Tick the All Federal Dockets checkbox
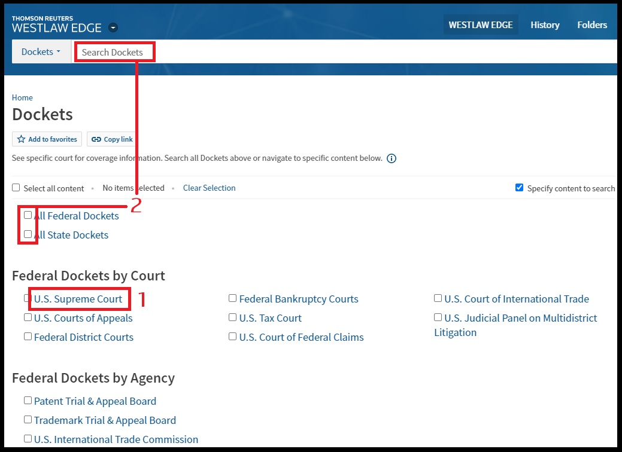This screenshot has width=622, height=452. pyautogui.click(x=28, y=215)
